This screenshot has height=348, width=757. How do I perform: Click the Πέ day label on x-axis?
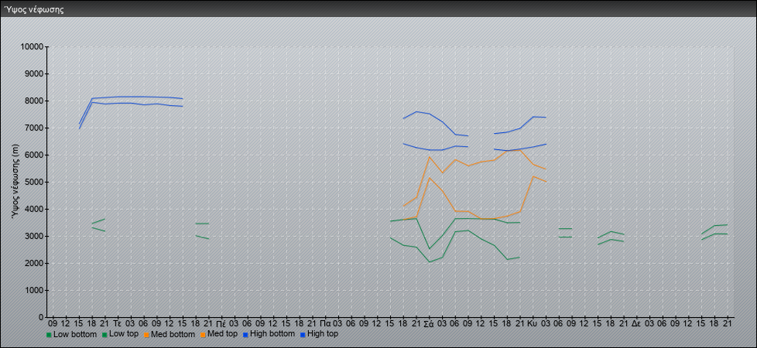(x=221, y=323)
